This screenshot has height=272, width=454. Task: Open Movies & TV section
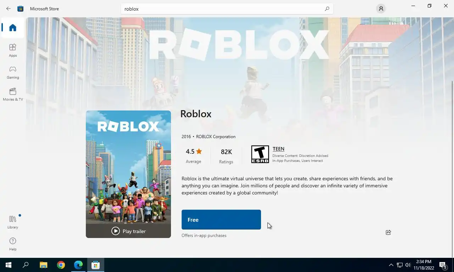(13, 94)
